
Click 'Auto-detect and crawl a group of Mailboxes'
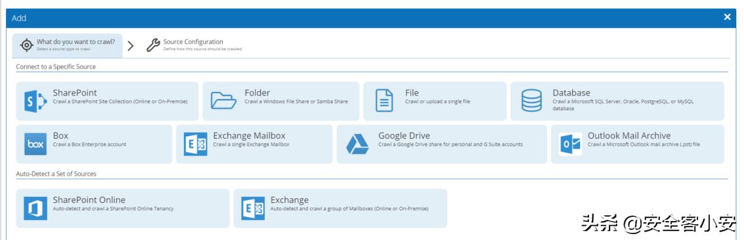click(349, 209)
